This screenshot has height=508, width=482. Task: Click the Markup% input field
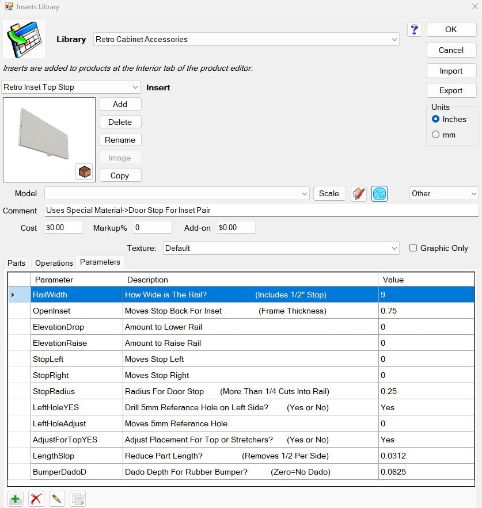click(x=152, y=228)
